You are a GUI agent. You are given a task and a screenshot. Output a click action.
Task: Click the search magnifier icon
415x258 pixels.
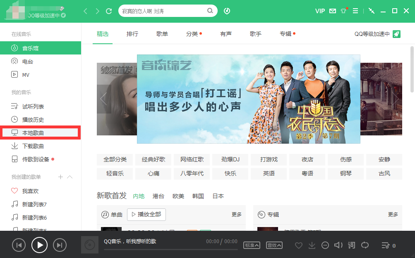point(210,11)
